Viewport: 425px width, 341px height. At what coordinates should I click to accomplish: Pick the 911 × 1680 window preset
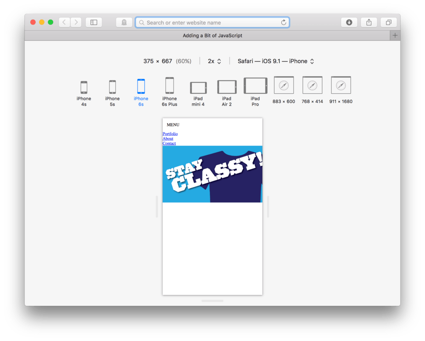tap(341, 90)
